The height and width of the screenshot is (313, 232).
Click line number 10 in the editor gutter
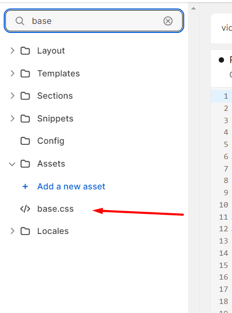[224, 205]
